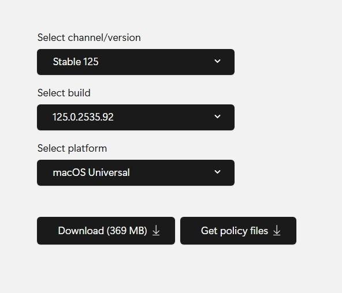Viewport: 342px width, 293px height.
Task: Click the 'Select channel/version' label
Action: point(89,37)
